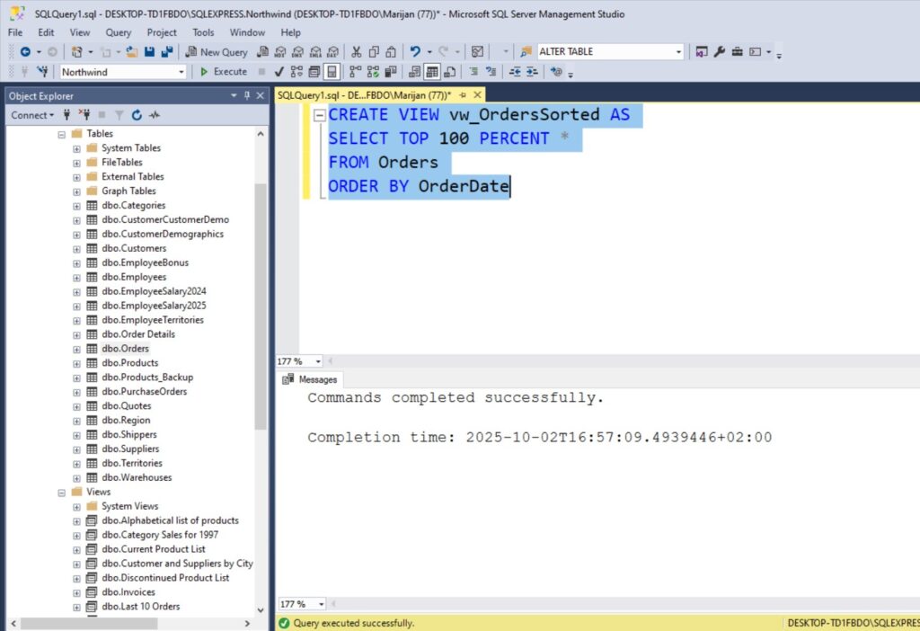The height and width of the screenshot is (631, 920).
Task: Click the Parse checkmark icon
Action: point(279,72)
